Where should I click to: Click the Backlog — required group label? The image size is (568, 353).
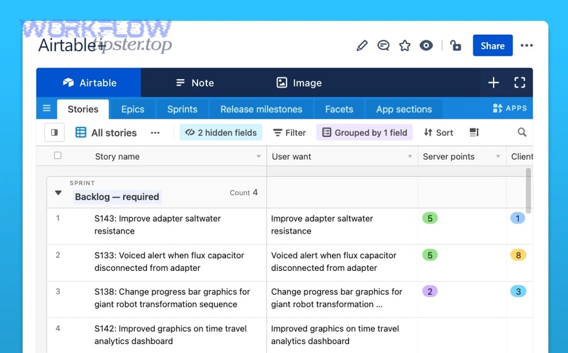pyautogui.click(x=117, y=197)
